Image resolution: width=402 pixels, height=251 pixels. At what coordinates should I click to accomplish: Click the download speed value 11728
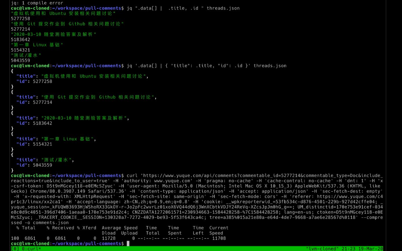pyautogui.click(x=109, y=238)
